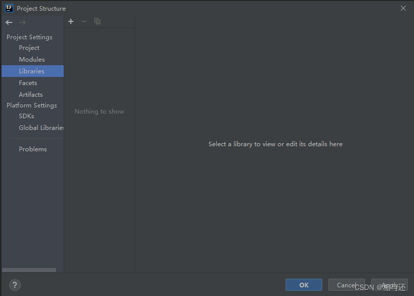Click the copy library icon
This screenshot has width=414, height=296.
[97, 21]
